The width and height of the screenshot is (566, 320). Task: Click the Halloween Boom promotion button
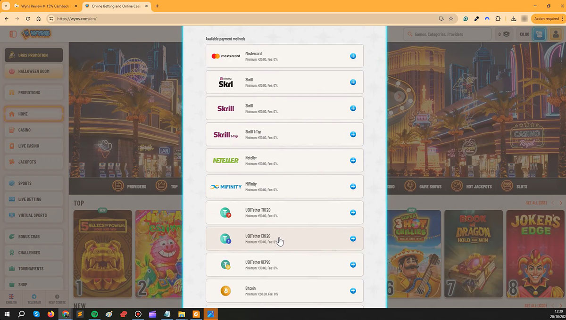coord(33,72)
